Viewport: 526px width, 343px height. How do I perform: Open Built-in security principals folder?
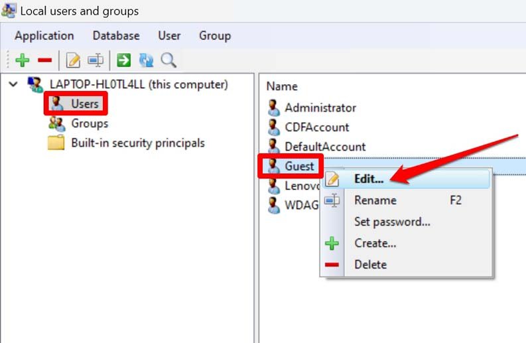[x=137, y=143]
